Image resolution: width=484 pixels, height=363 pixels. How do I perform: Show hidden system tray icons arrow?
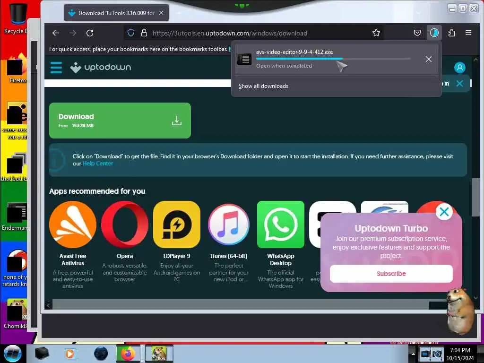pos(413,354)
